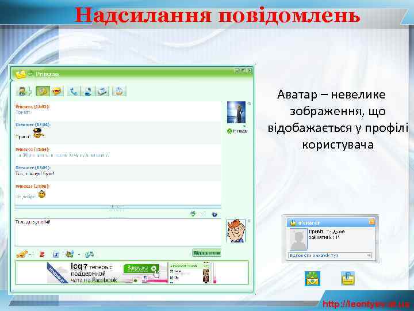Image resolution: width=414 pixels, height=311 pixels.
Task: Select the highlighted message-mode icon in chat toolbar
Action: point(43,91)
